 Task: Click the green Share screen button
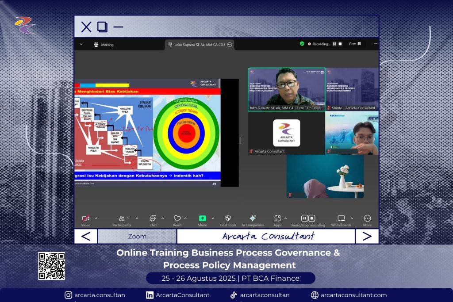[202, 218]
